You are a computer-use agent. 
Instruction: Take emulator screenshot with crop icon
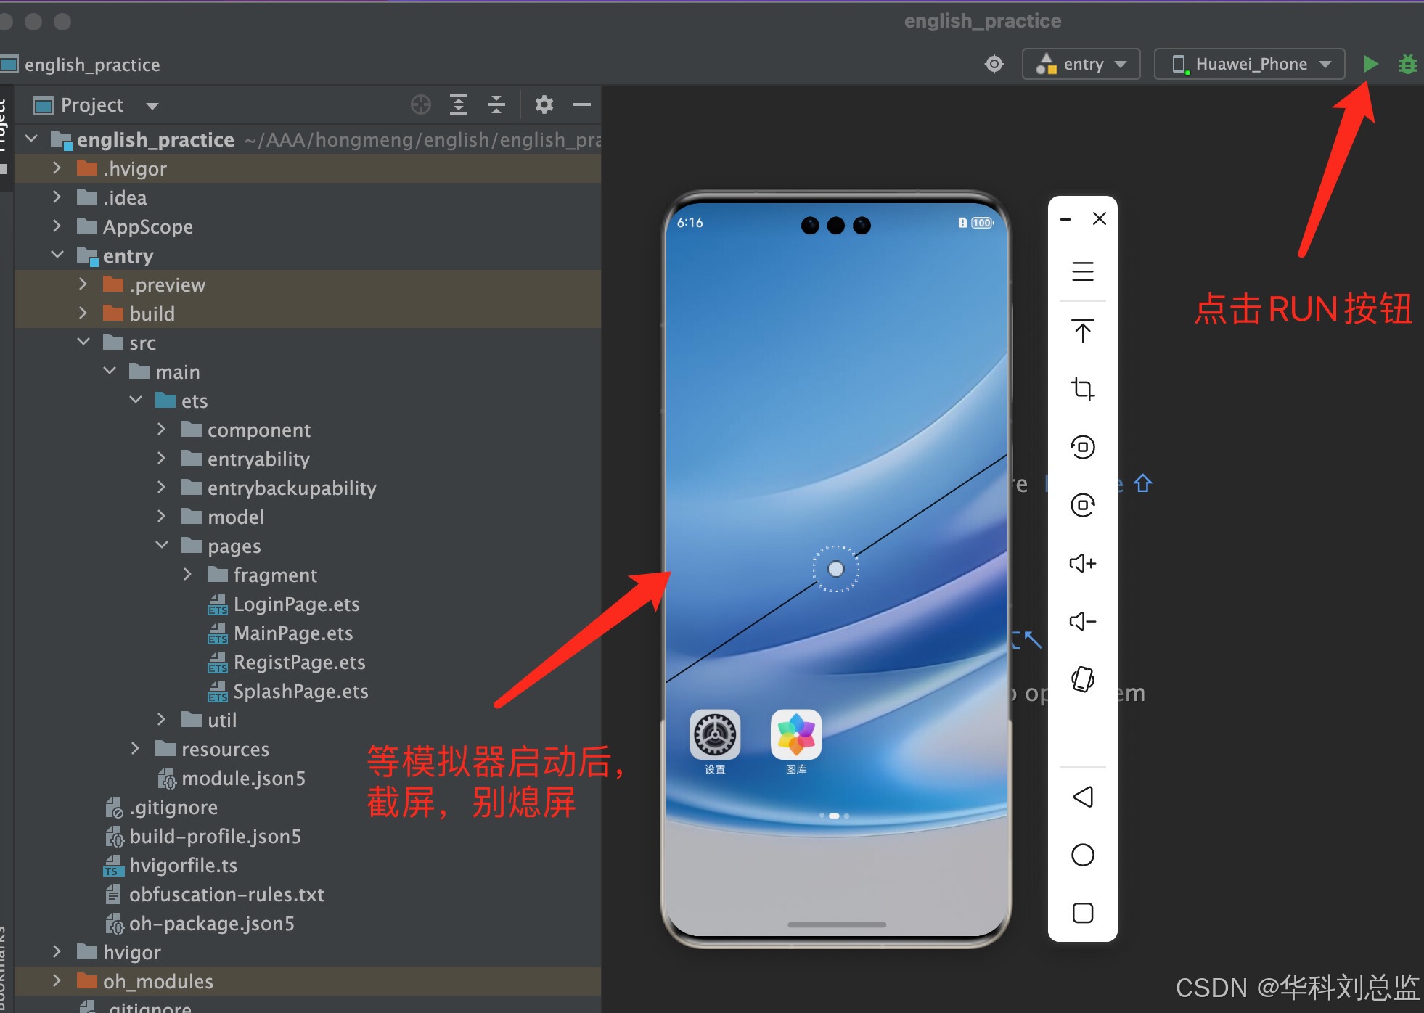click(1082, 389)
